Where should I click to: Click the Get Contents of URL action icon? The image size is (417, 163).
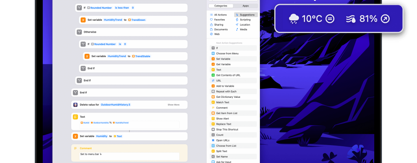pos(213,75)
